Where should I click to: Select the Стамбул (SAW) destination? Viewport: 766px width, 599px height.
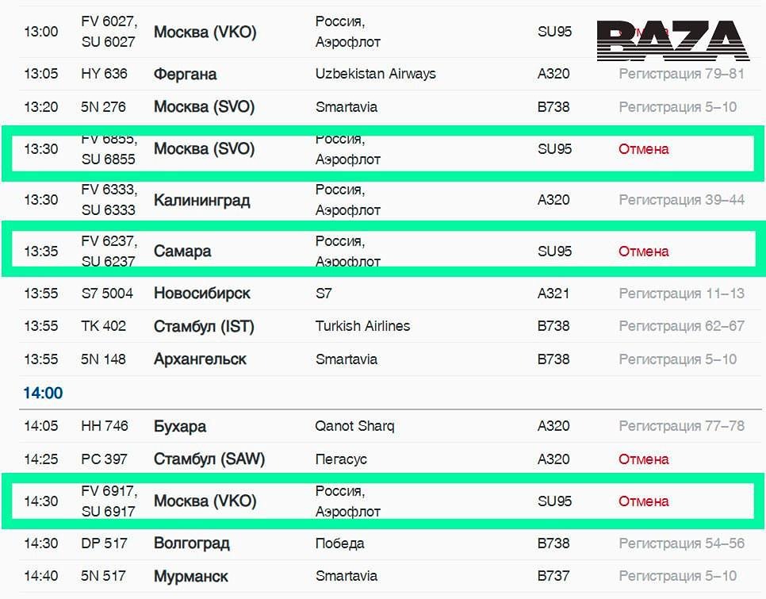(x=209, y=459)
